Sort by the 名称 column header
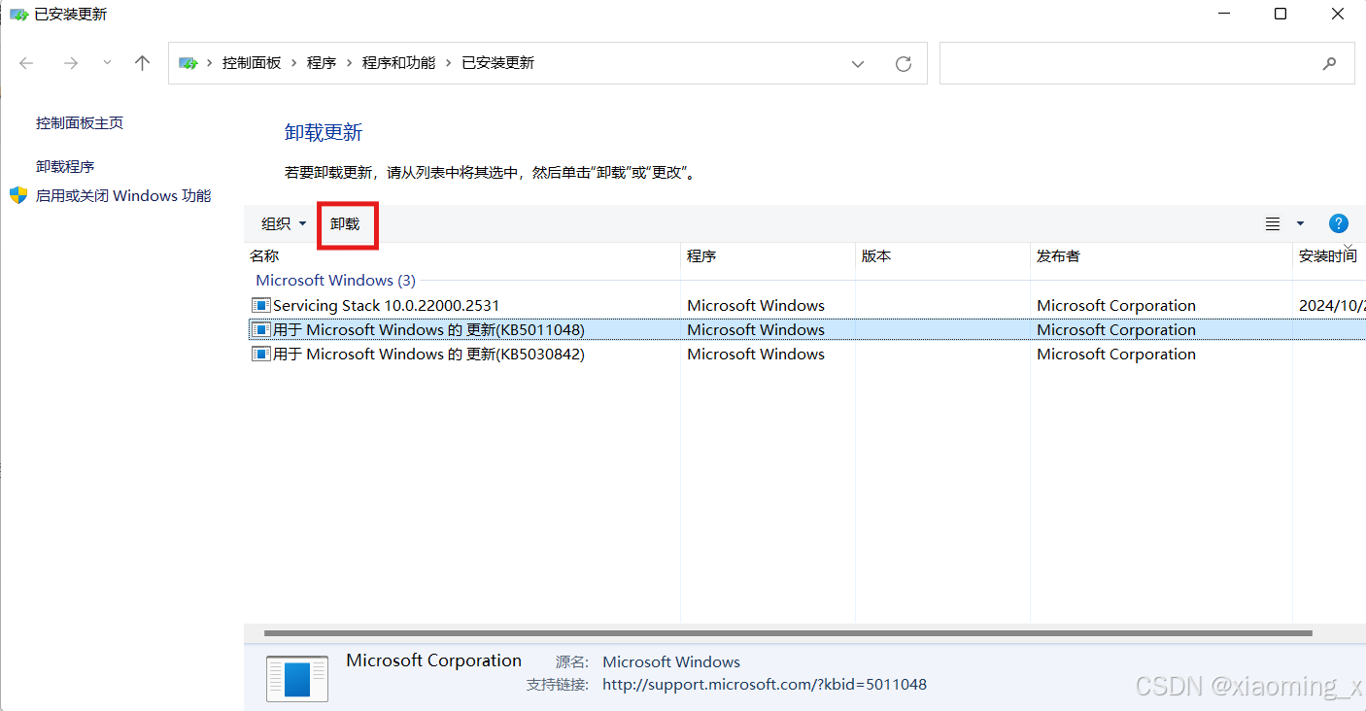The width and height of the screenshot is (1366, 711). [x=461, y=256]
